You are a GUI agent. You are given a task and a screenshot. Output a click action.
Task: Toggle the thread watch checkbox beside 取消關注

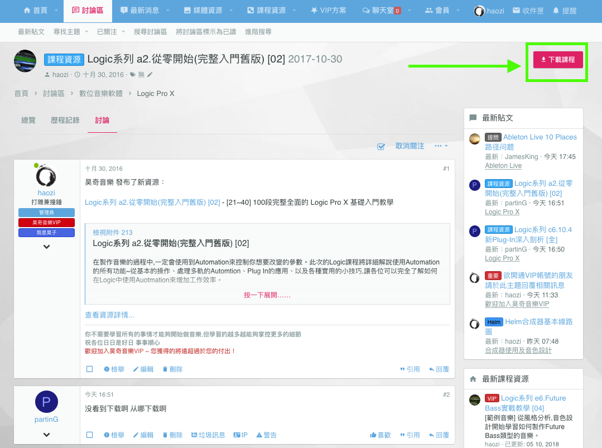(381, 146)
